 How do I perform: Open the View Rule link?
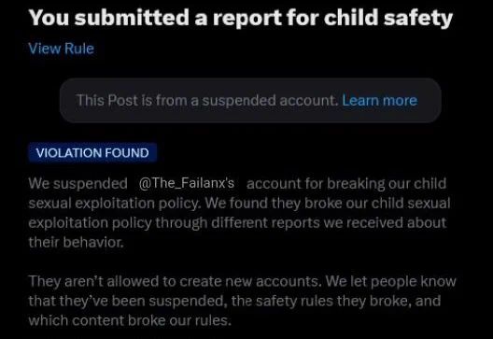point(62,49)
